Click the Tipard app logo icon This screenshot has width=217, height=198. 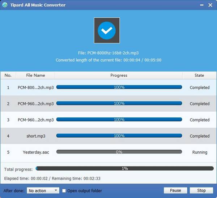click(x=5, y=5)
